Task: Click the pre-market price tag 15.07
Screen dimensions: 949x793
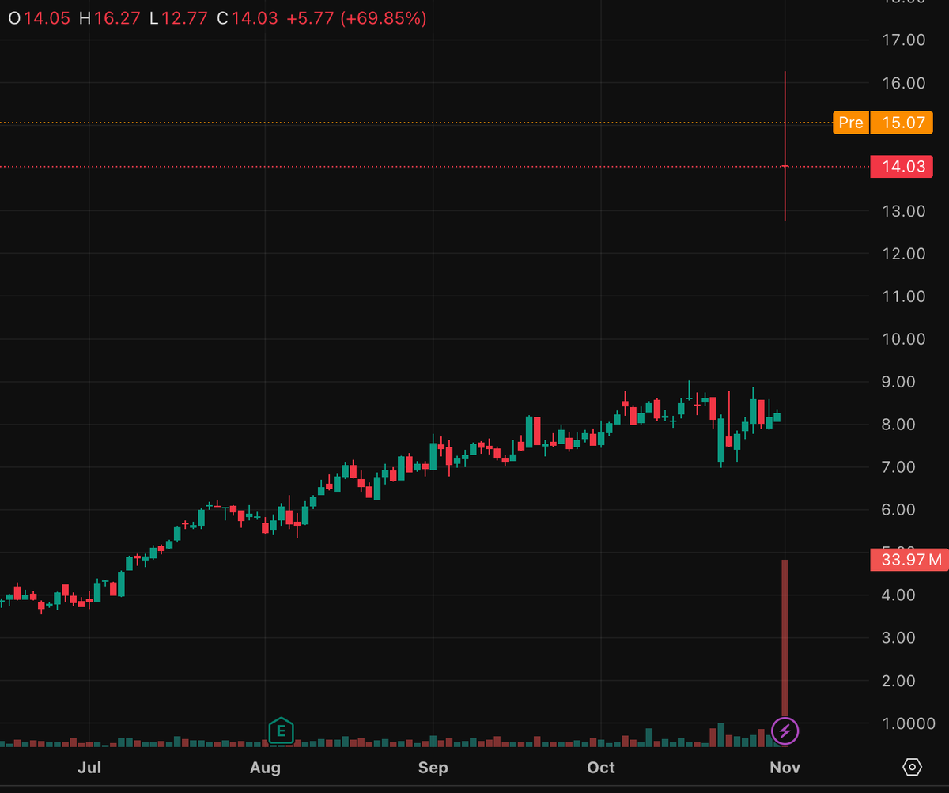Action: [902, 123]
